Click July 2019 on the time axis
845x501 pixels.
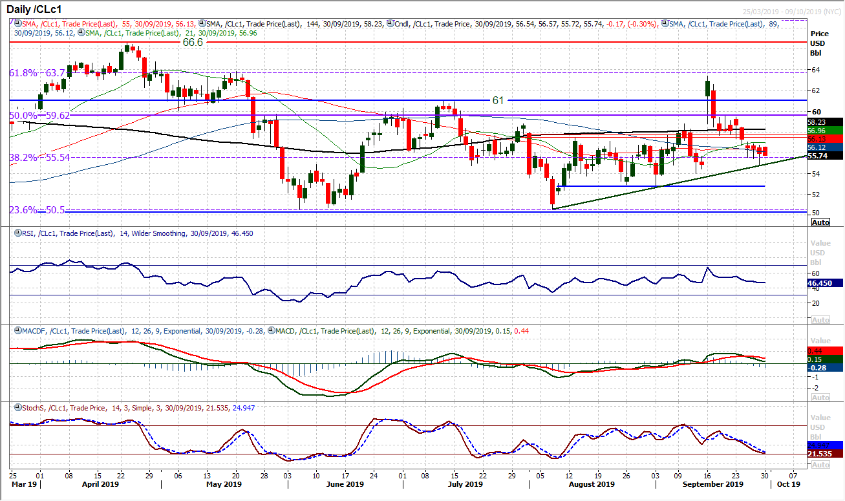coord(464,484)
